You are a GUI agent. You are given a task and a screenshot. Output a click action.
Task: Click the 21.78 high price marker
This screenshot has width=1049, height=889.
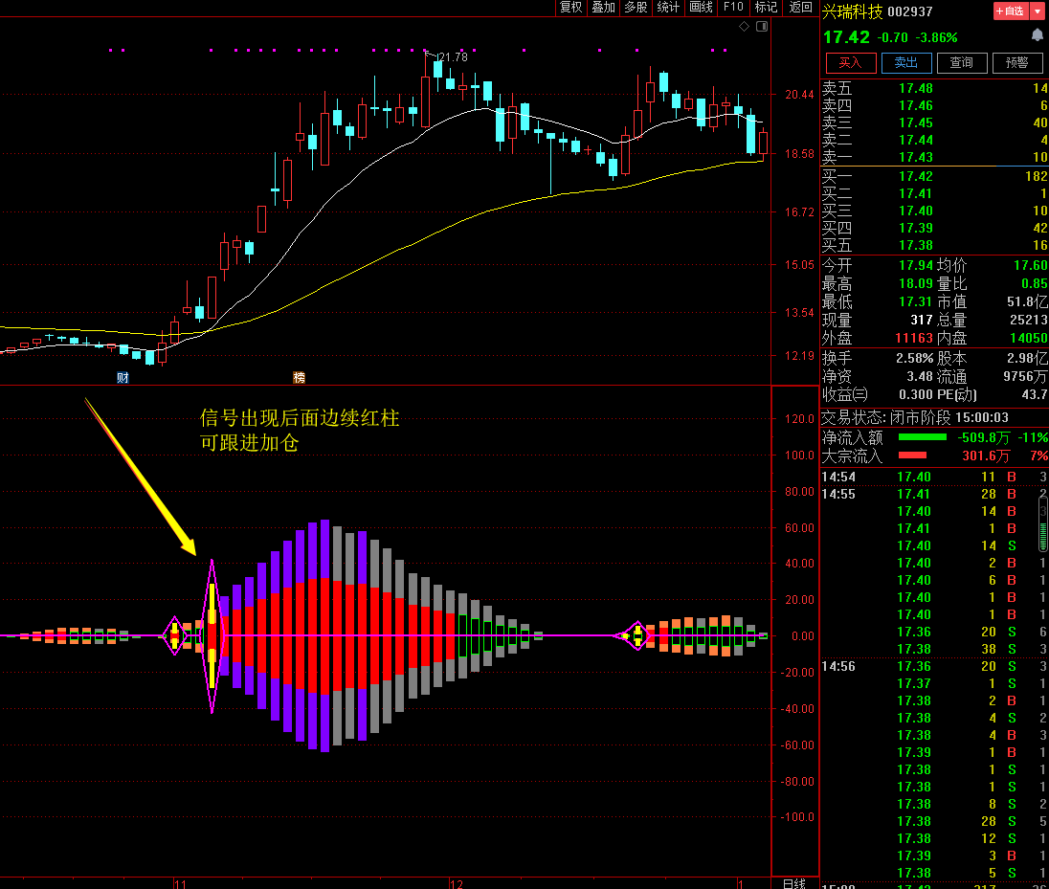[x=452, y=57]
